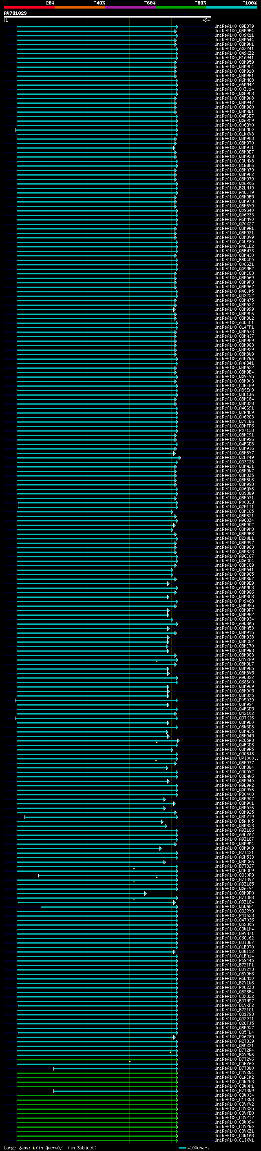Select hit label UniRef100_Q70XZ7

(234, 224)
